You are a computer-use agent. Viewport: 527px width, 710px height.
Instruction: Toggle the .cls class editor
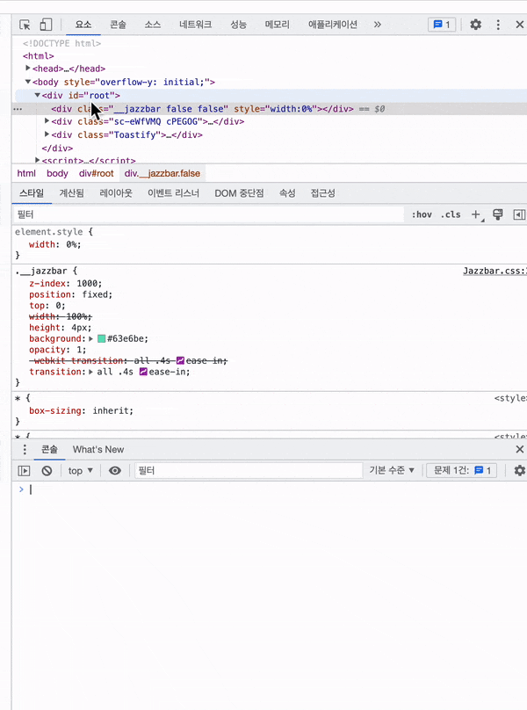tap(451, 214)
